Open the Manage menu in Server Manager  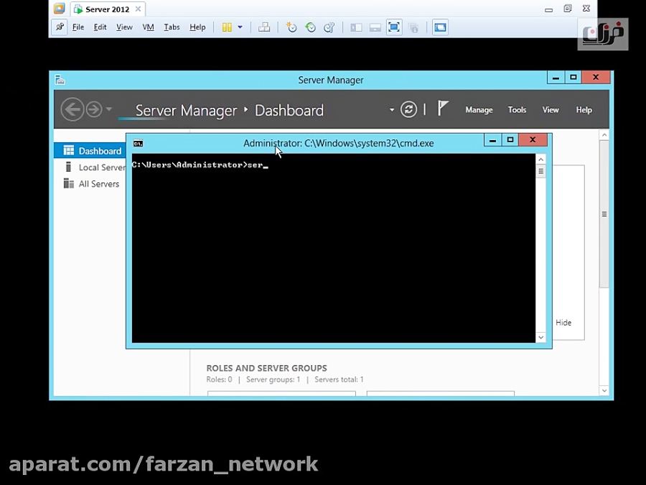point(479,109)
